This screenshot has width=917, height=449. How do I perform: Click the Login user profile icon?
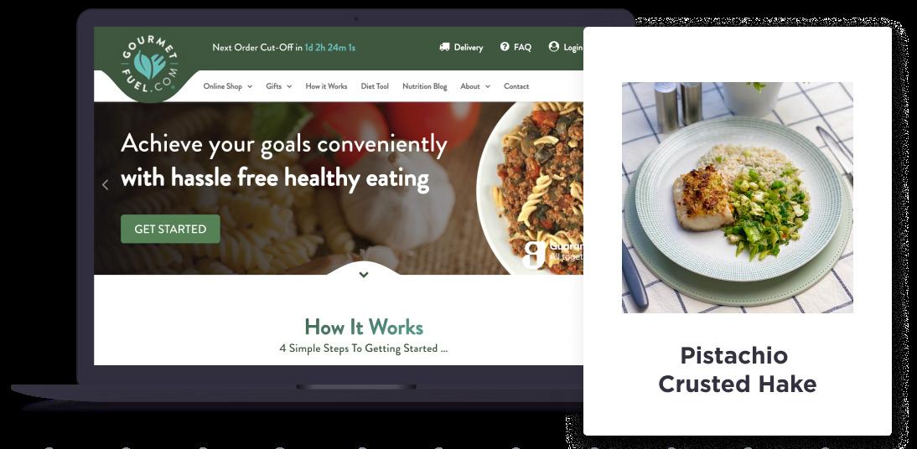pos(554,47)
